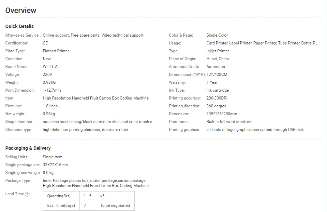Click the "Est. Time(days)" table cell
The width and height of the screenshot is (327, 212).
(x=61, y=206)
